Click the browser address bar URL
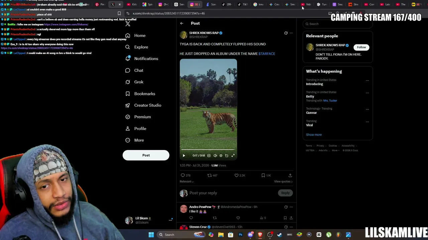 [169, 14]
